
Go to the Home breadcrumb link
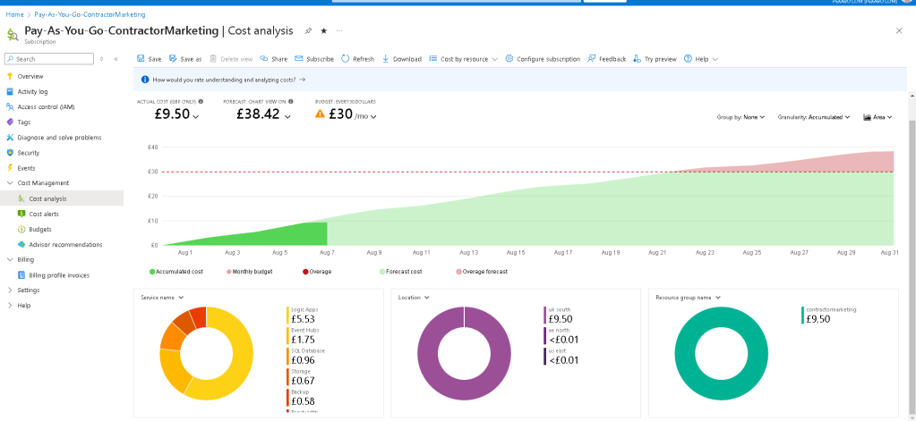(x=14, y=14)
